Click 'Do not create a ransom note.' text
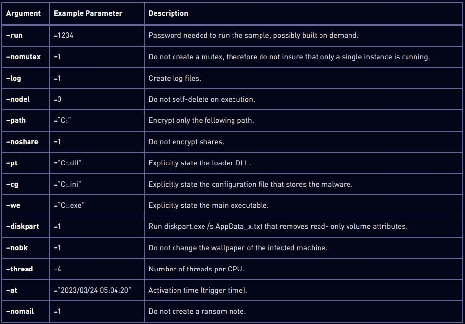The image size is (465, 324). pos(197,311)
